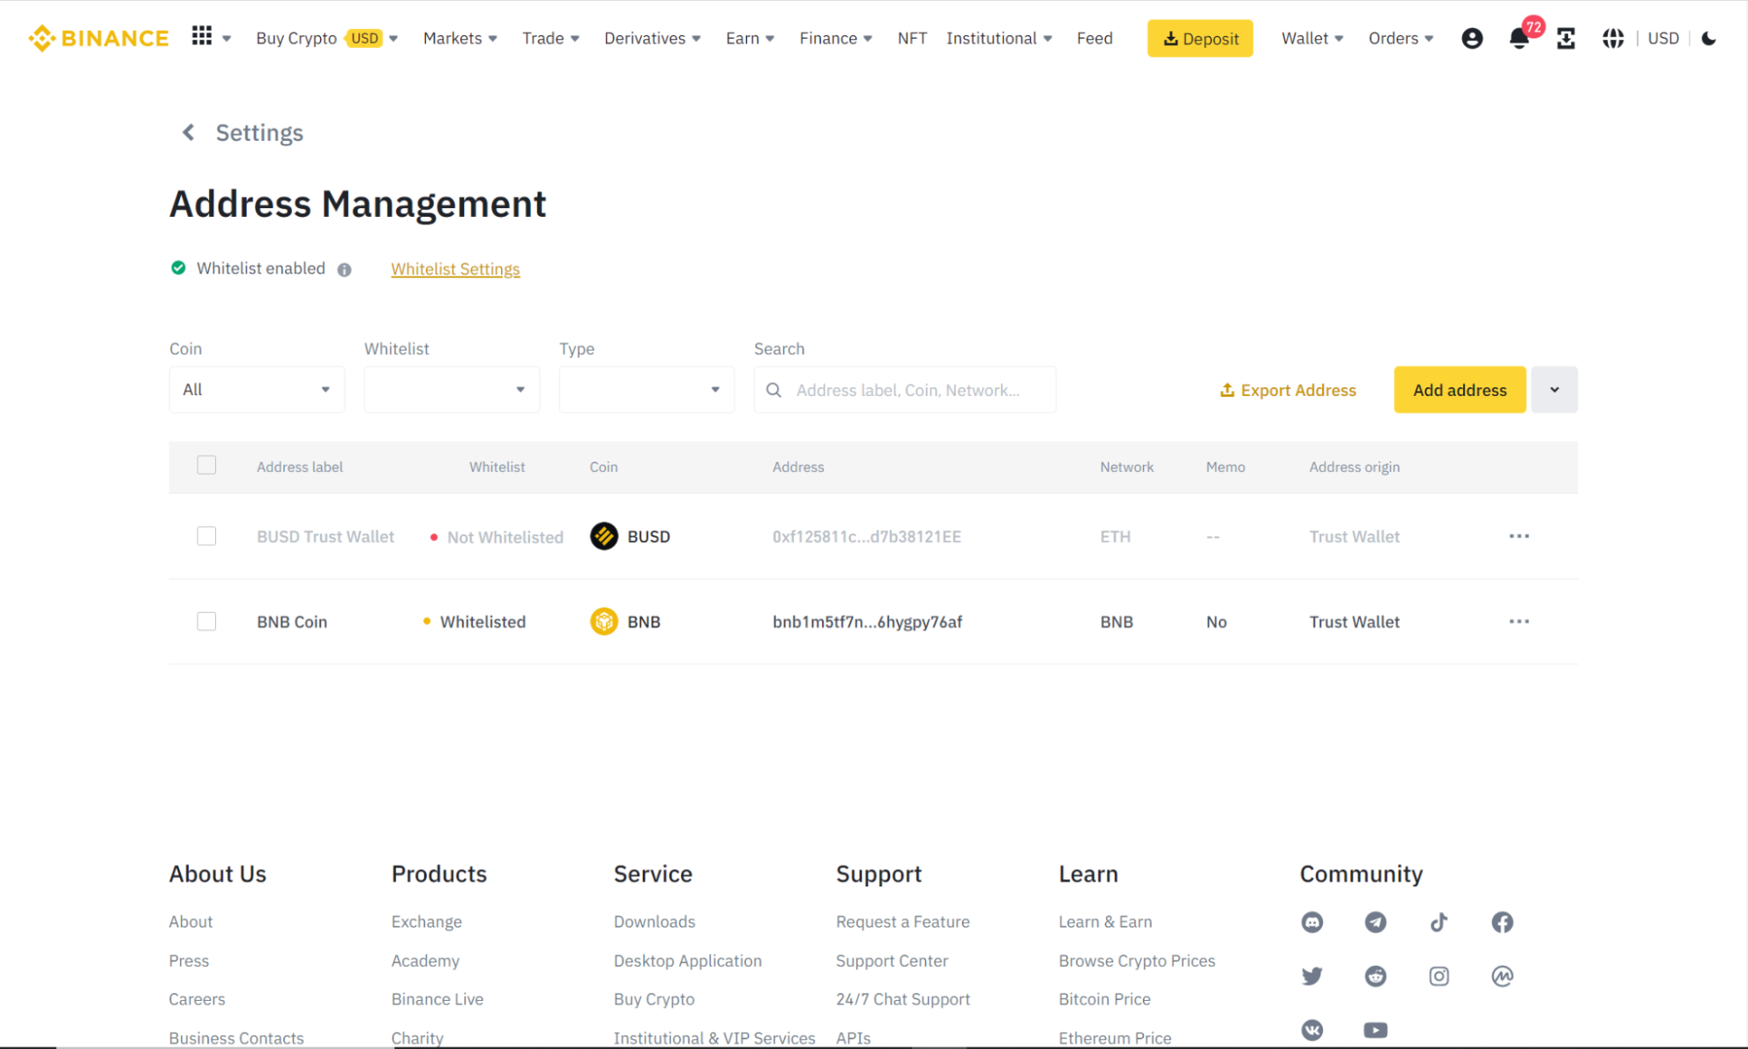Image resolution: width=1748 pixels, height=1049 pixels.
Task: Open more options for BUSD Trust Wallet row
Action: [x=1519, y=536]
